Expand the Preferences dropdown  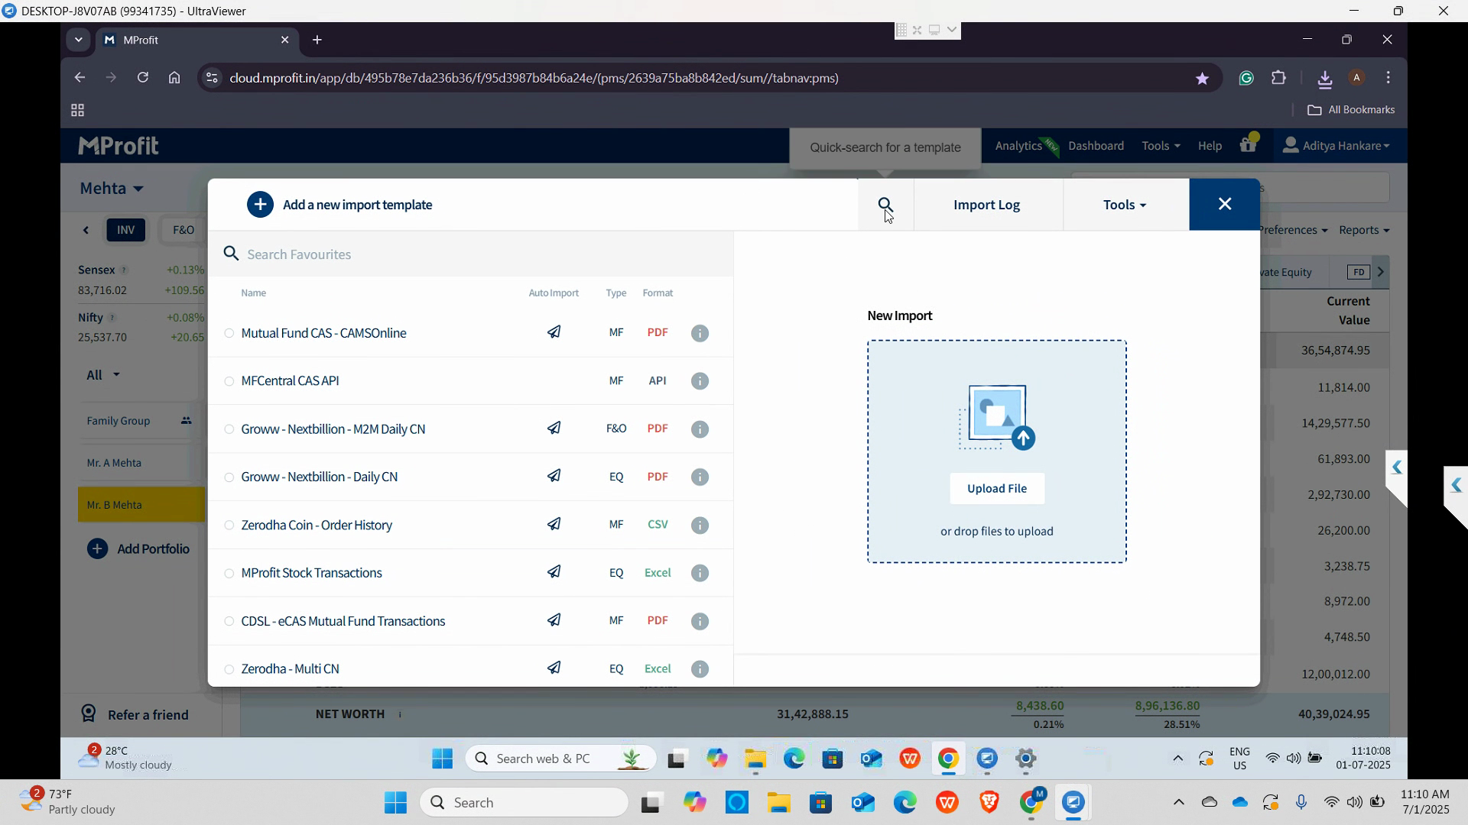(x=1293, y=230)
